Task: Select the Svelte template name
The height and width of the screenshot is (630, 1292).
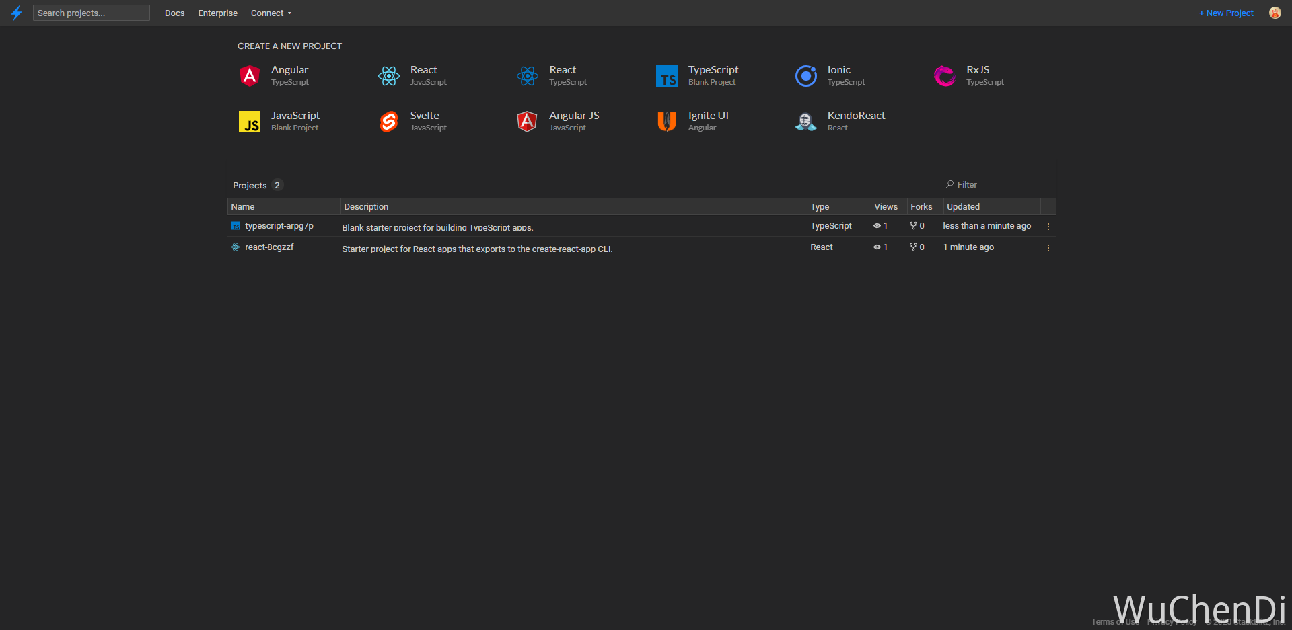Action: [x=425, y=116]
